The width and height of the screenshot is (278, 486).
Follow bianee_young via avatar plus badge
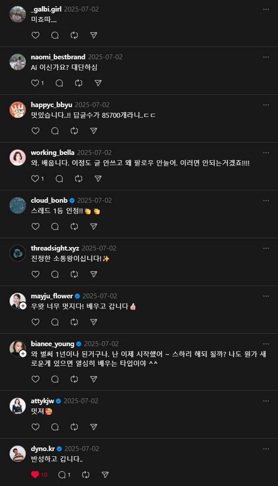click(x=23, y=354)
